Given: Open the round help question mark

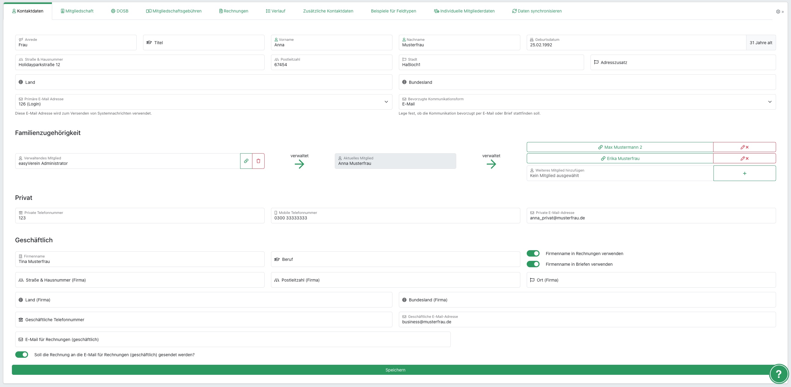Looking at the screenshot, I should [778, 374].
